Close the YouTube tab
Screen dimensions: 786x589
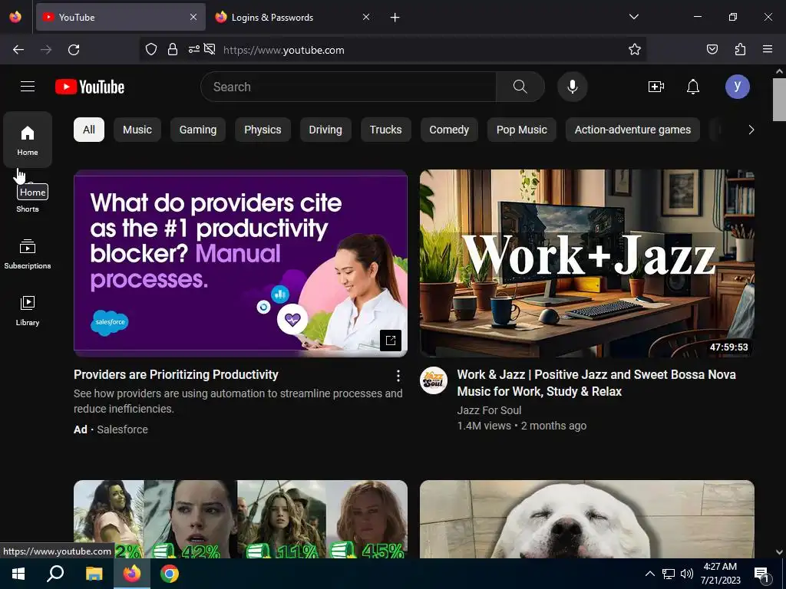coord(193,17)
